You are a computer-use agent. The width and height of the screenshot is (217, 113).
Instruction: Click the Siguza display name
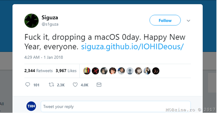tap(50, 17)
